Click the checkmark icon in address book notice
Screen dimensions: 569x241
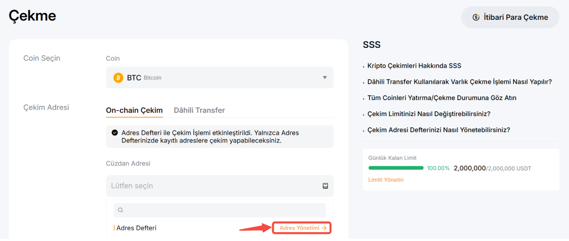click(115, 133)
